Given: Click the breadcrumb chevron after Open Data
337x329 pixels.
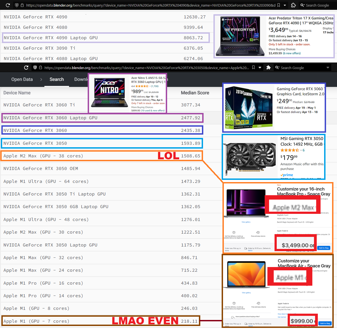Looking at the screenshot, I should pyautogui.click(x=41, y=80).
